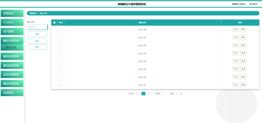This screenshot has width=262, height=123.
Task: Click 修改 for row 摊位分类2
Action: pyautogui.click(x=236, y=77)
